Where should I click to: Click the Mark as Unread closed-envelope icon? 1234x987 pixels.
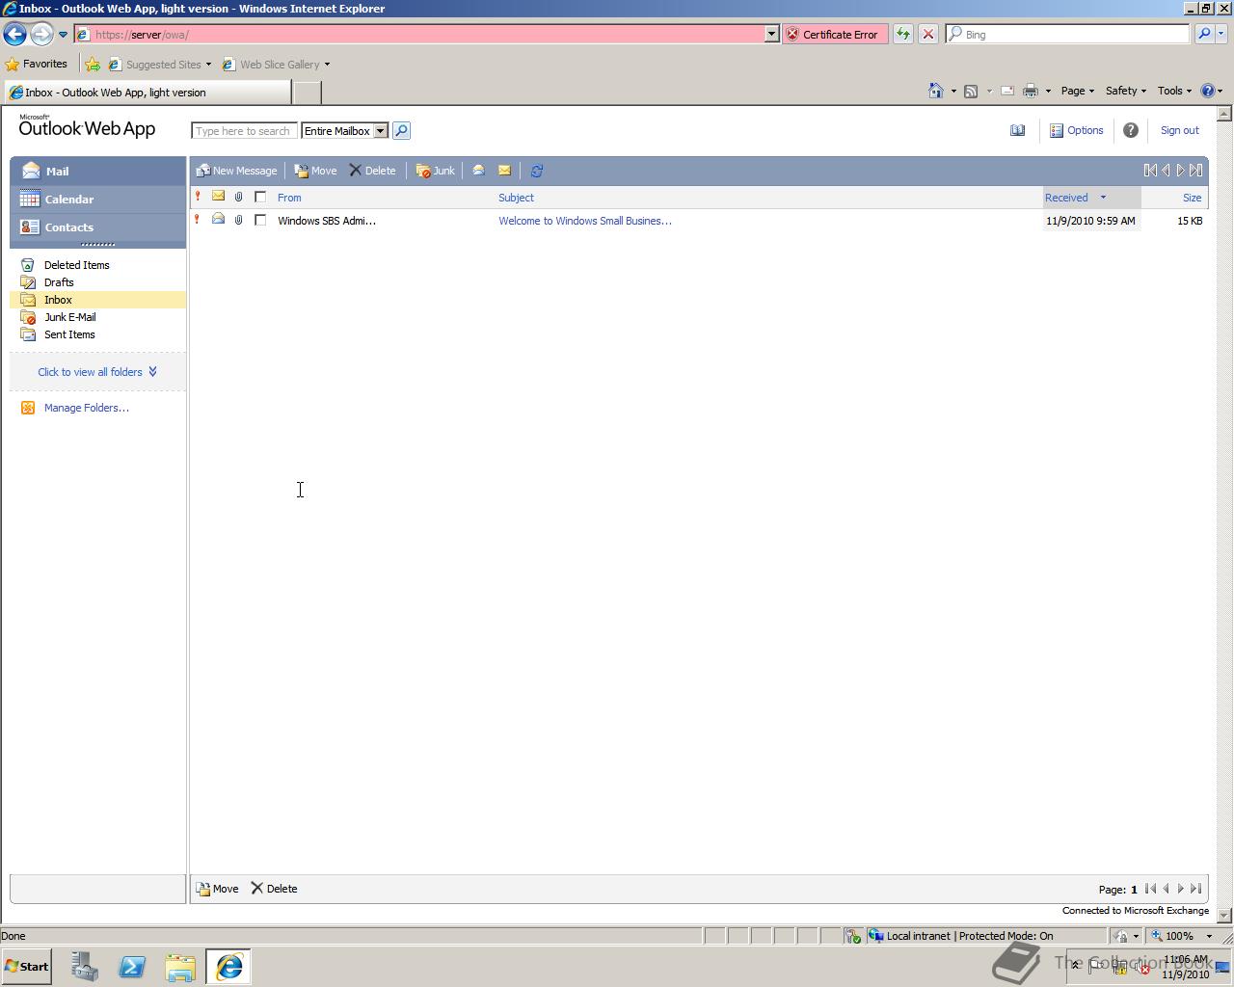(x=504, y=171)
